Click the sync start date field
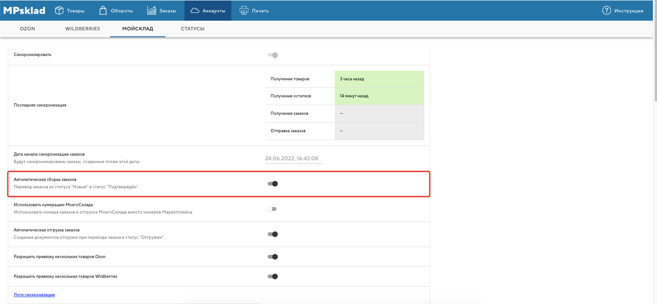This screenshot has height=304, width=657. click(293, 158)
